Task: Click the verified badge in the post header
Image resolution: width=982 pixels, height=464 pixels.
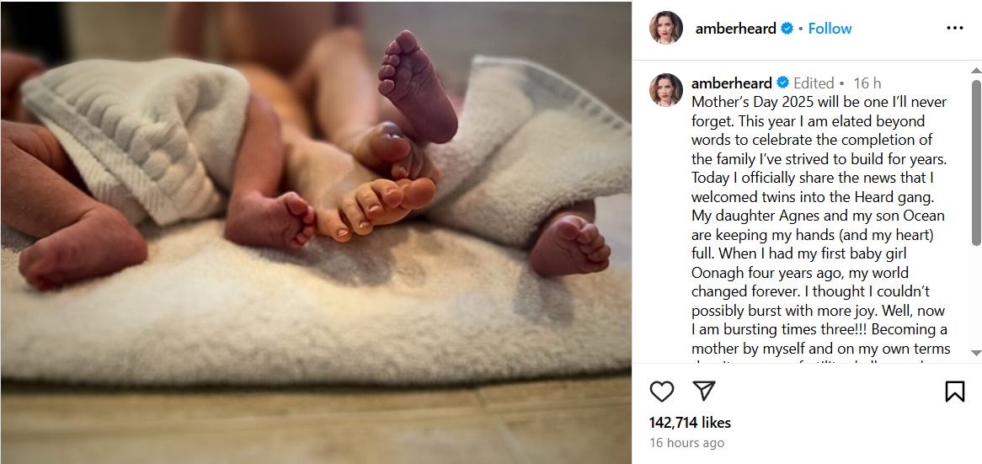Action: [787, 29]
